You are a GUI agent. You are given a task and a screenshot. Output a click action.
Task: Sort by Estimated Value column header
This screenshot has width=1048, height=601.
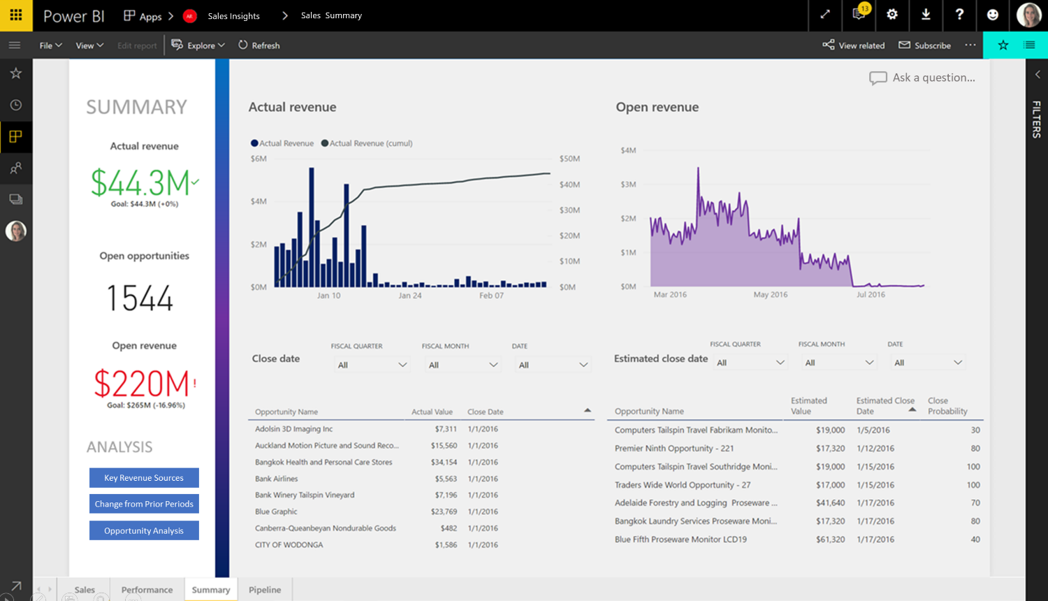tap(808, 406)
